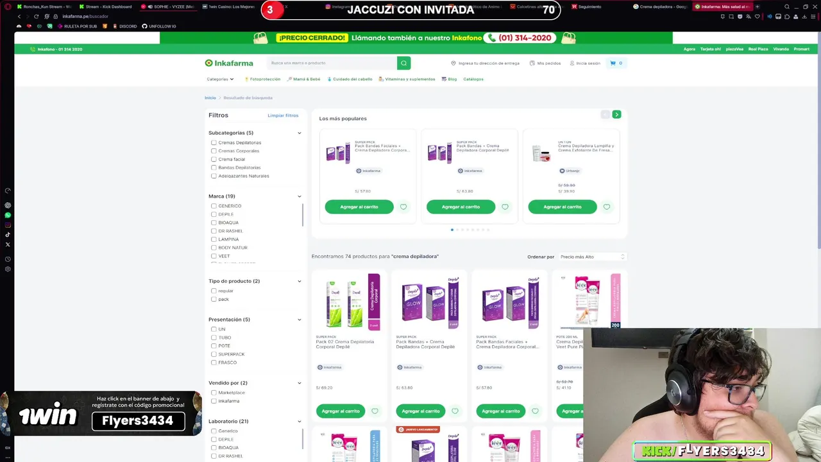Collapse the Laboratorio section
The height and width of the screenshot is (462, 821).
299,422
